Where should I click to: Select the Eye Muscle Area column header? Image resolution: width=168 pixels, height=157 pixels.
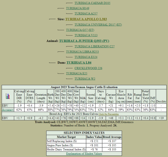121,96
